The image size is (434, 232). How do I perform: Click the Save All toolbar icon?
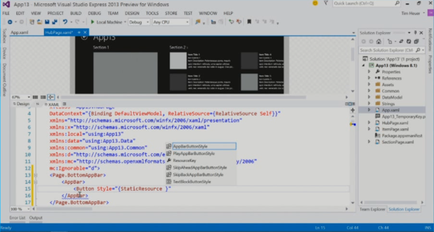[55, 22]
